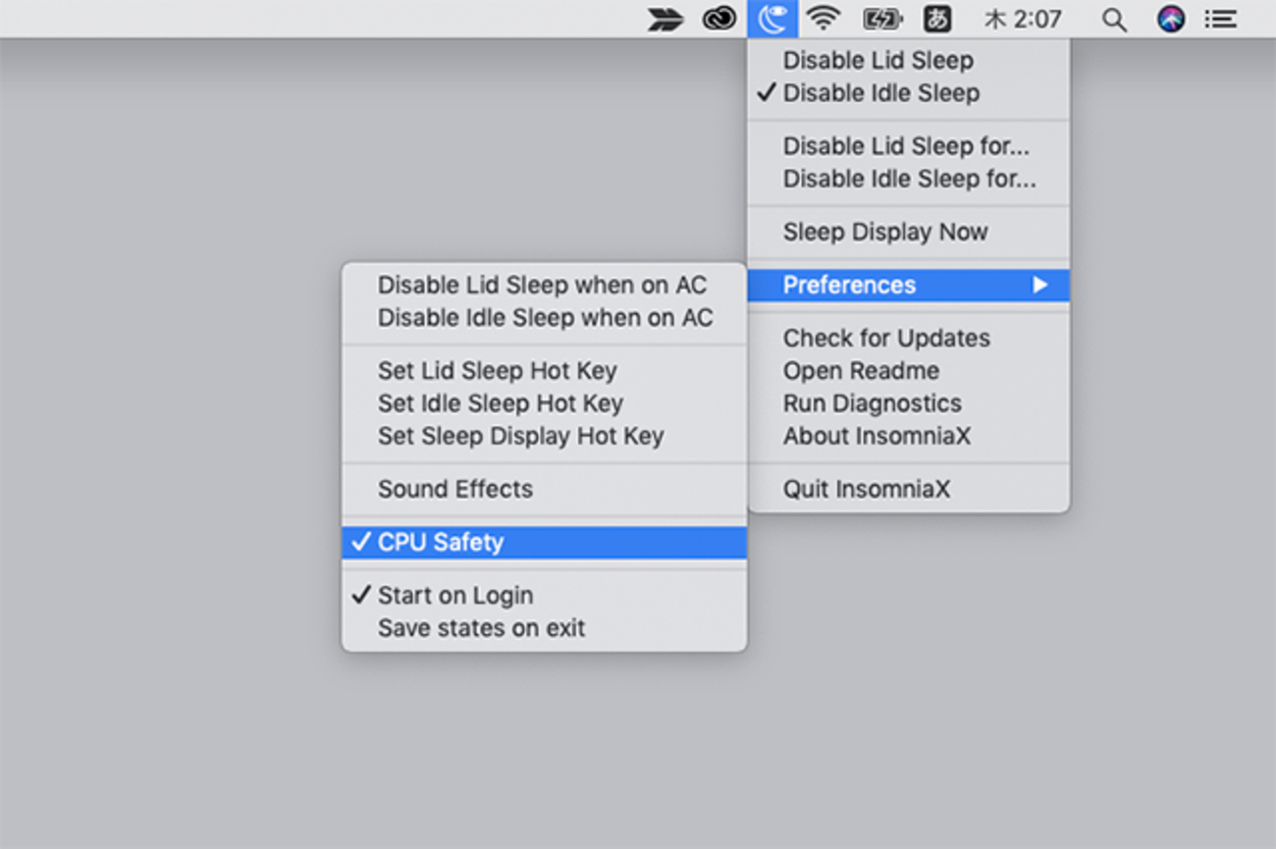Click the arrow-shaped menu bar icon
The image size is (1276, 849).
[x=665, y=20]
